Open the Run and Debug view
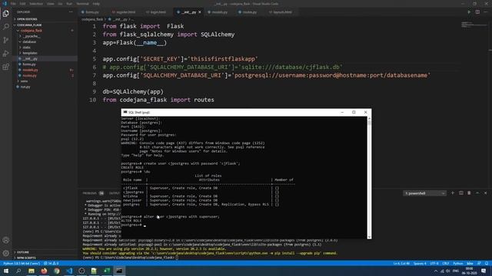Image resolution: width=492 pixels, height=276 pixels. 5,54
